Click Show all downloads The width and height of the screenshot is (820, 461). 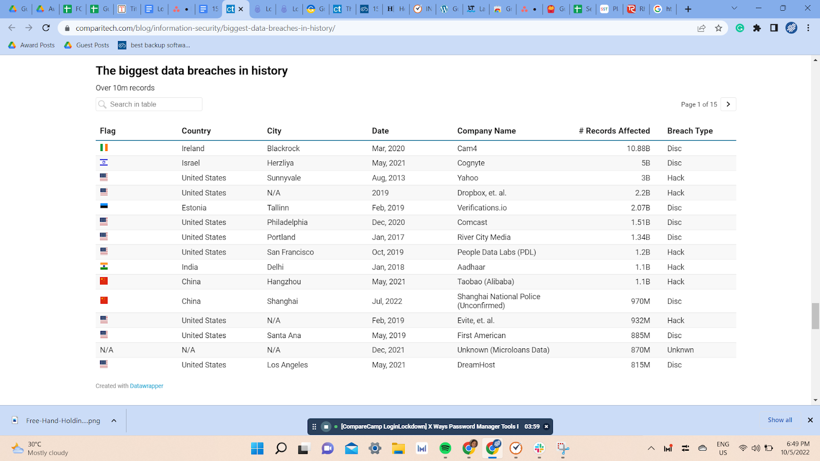[780, 420]
